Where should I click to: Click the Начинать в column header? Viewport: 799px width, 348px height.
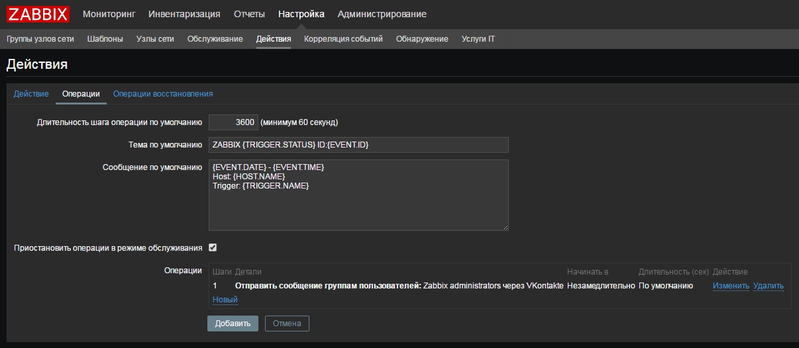click(x=588, y=272)
